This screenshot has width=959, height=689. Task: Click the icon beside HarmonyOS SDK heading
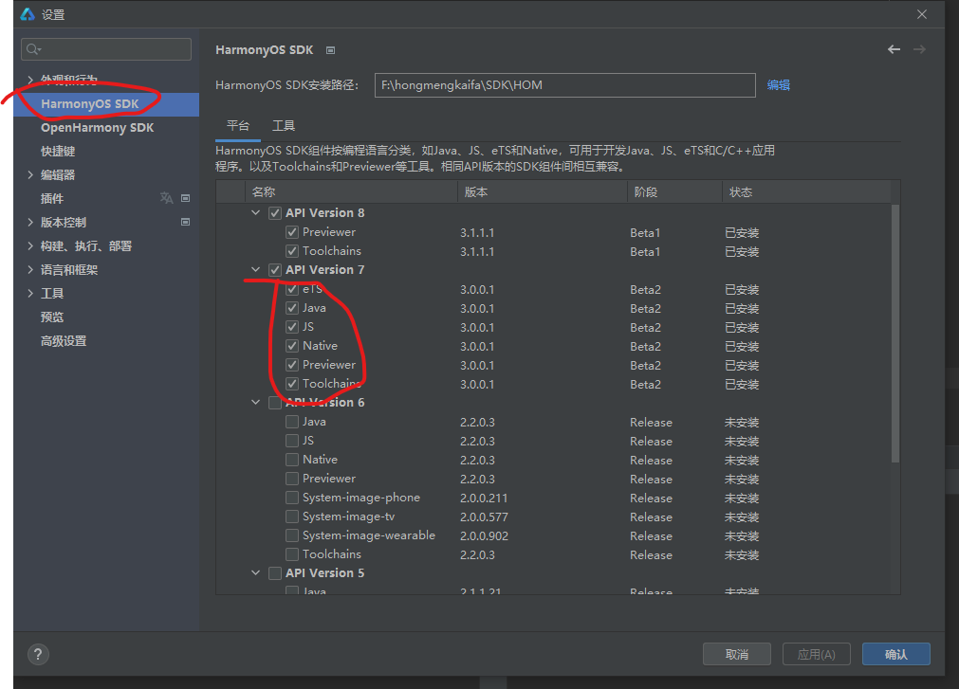[330, 50]
